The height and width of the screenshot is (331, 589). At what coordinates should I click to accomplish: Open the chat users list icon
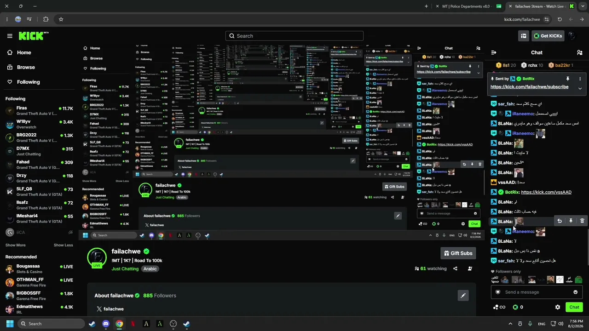point(579,52)
